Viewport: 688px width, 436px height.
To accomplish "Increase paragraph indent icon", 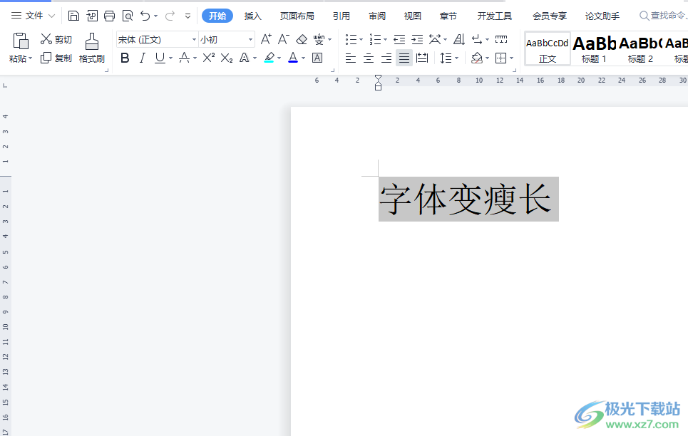I will click(417, 39).
